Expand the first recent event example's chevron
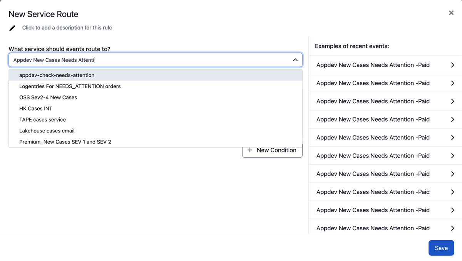The image size is (462, 261). click(453, 65)
